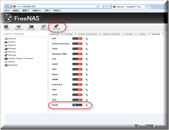The height and width of the screenshot is (130, 169).
Task: Open the Storage toolbar icon
Action: (x=31, y=27)
